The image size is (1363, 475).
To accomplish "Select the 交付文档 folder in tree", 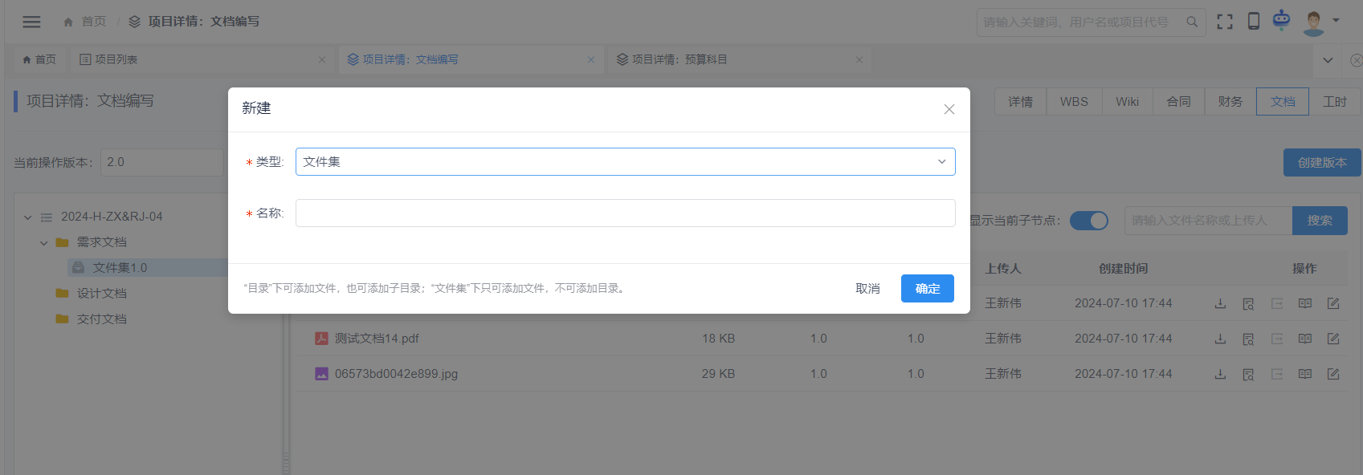I will coord(102,319).
